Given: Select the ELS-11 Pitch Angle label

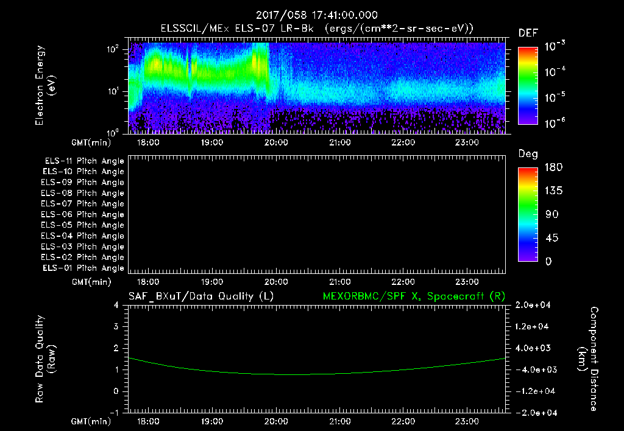Looking at the screenshot, I should pos(84,161).
